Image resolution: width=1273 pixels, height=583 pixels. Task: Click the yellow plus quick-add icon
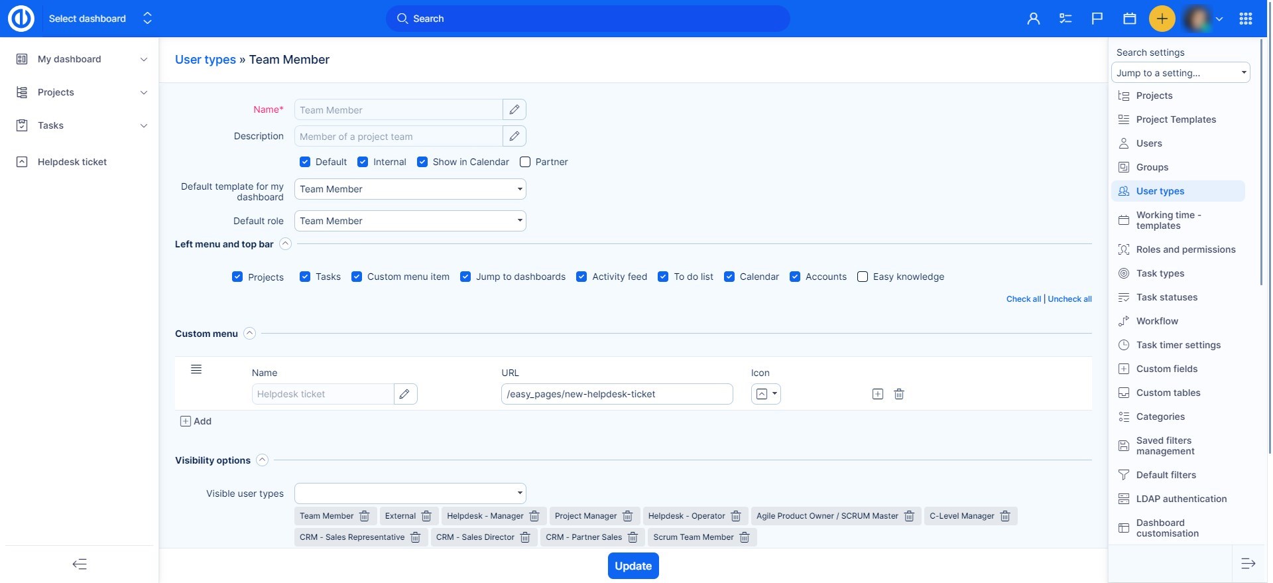1162,19
